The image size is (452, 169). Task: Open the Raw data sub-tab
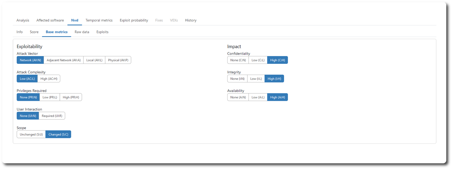[82, 32]
